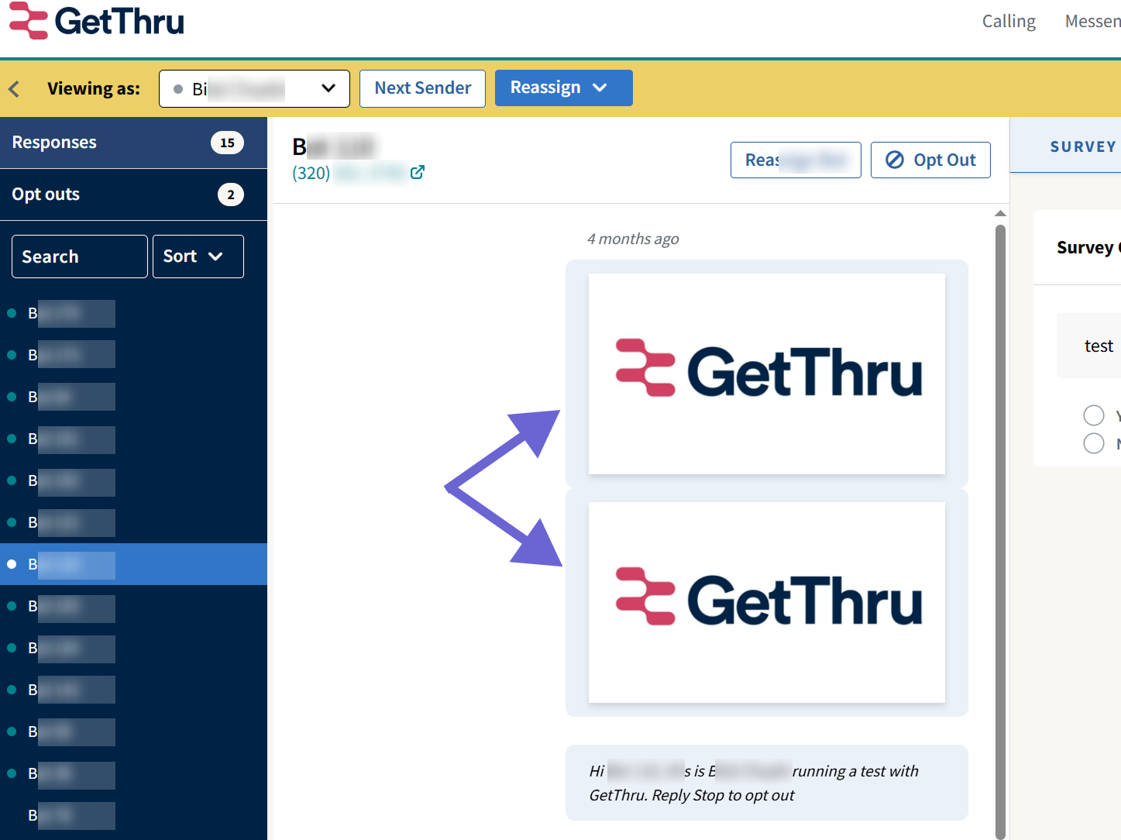
Task: Select the first contact in the list
Action: click(133, 313)
